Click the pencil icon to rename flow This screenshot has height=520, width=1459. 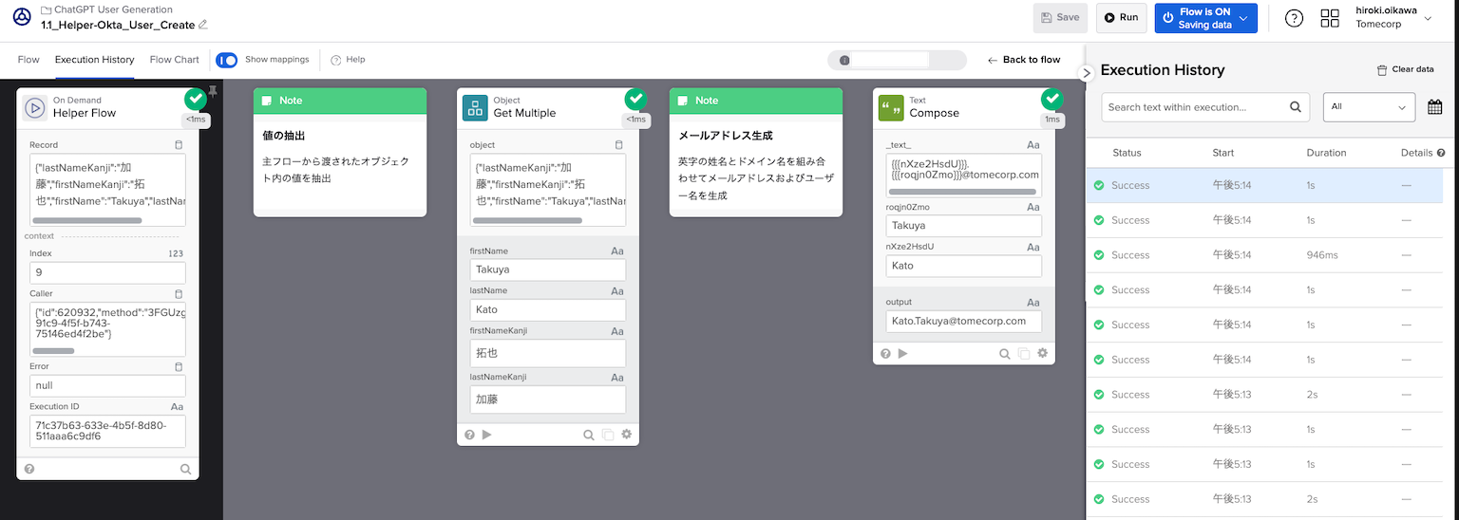pyautogui.click(x=203, y=25)
